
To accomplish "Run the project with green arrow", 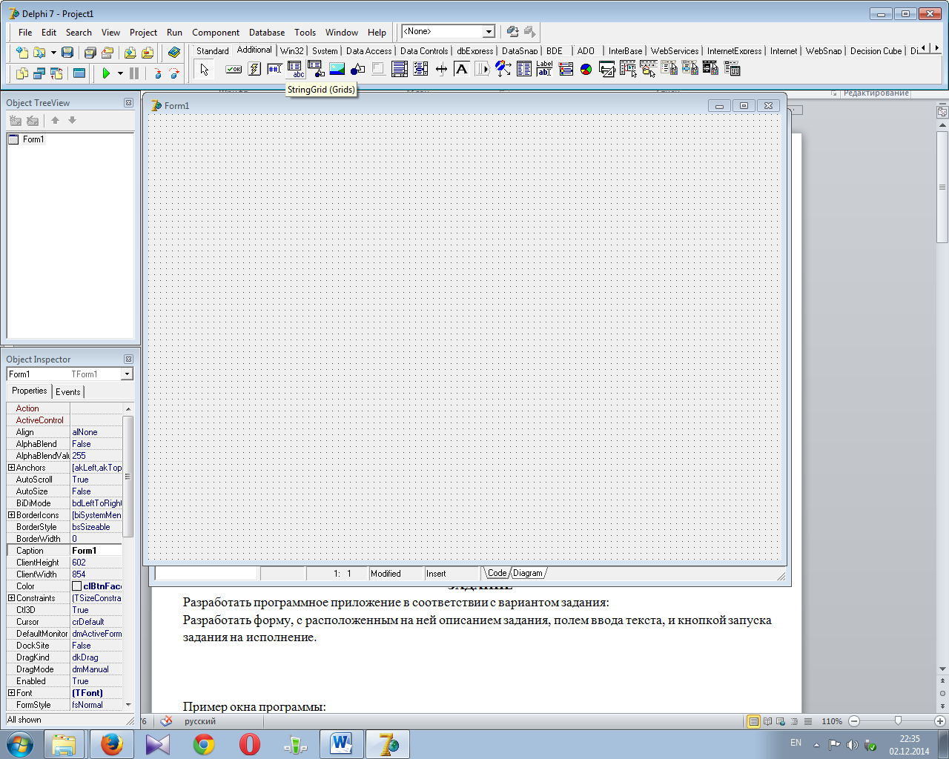I will 106,73.
